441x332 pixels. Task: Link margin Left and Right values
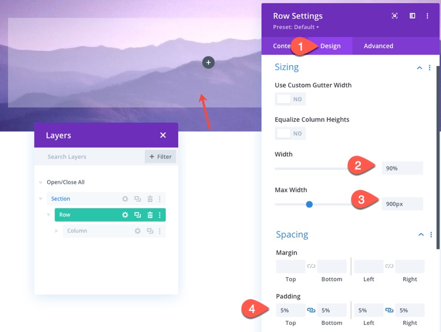(389, 266)
